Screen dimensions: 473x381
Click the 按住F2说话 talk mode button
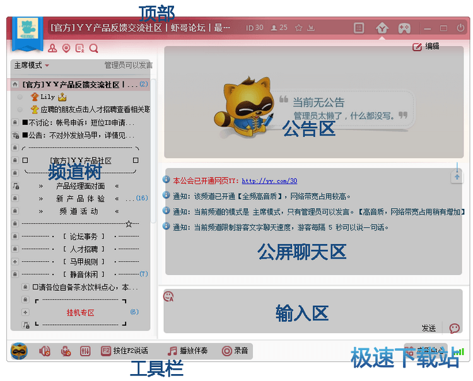[125, 351]
